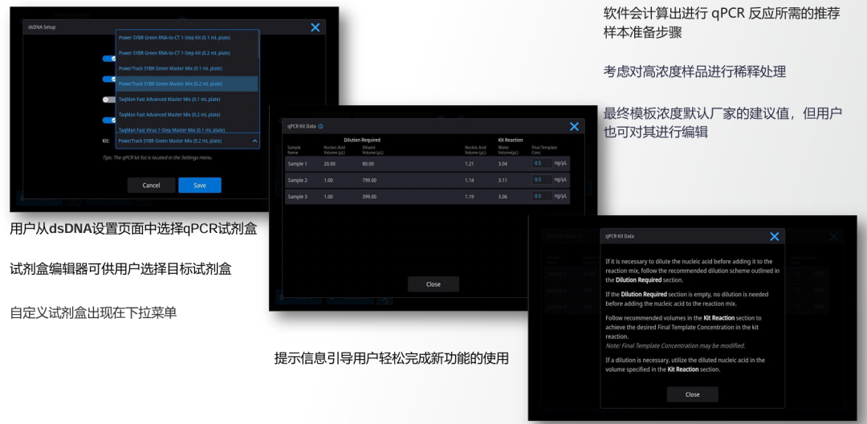Click the Sample Name column header

292,149
